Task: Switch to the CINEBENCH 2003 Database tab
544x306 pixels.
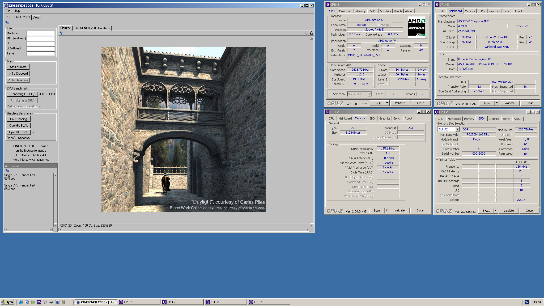Action: coord(92,28)
